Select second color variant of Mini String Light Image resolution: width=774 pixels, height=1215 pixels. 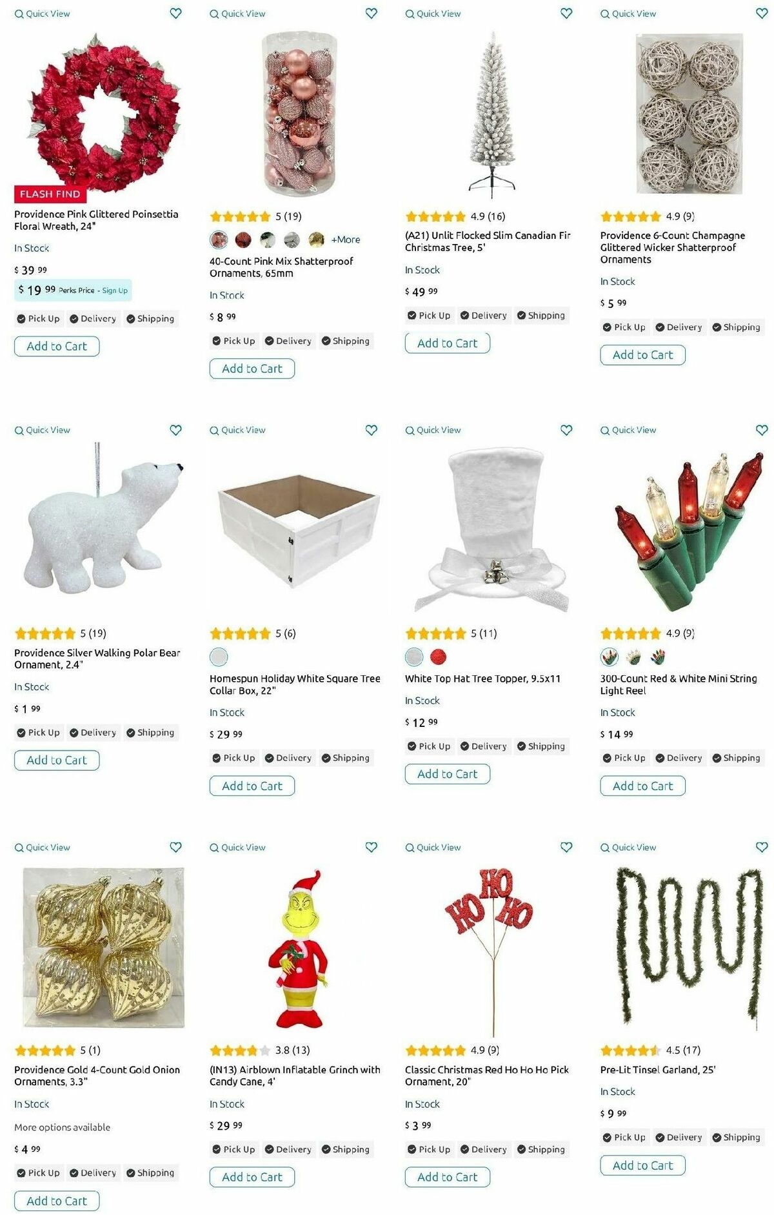(633, 657)
